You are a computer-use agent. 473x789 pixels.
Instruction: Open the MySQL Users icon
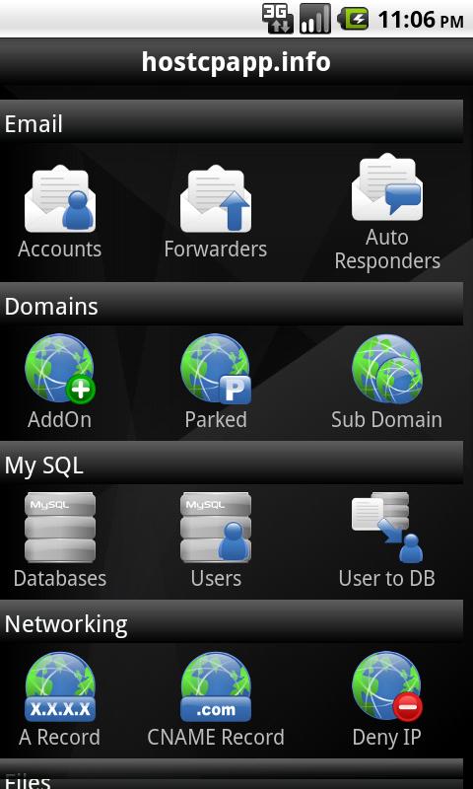pyautogui.click(x=216, y=528)
